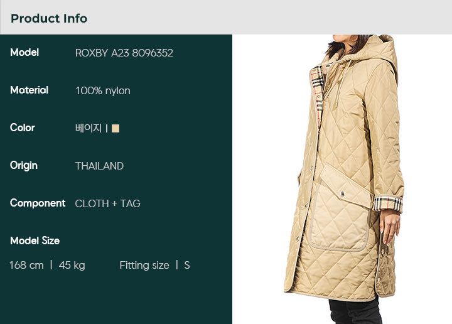Click the Component label
Screen dimensions: 452x324
coord(38,203)
